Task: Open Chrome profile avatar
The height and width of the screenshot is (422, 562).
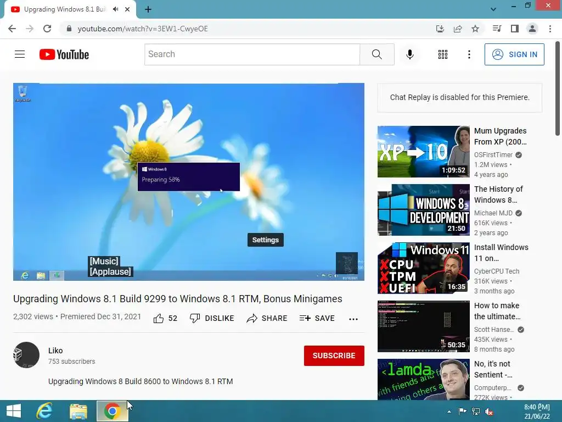Action: [532, 29]
